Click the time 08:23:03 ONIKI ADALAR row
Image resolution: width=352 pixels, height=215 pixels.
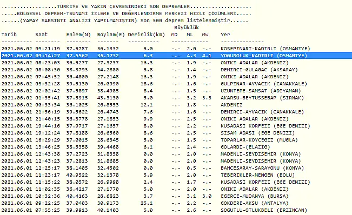48,63
